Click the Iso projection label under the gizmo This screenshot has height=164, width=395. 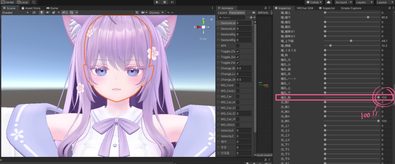click(203, 39)
